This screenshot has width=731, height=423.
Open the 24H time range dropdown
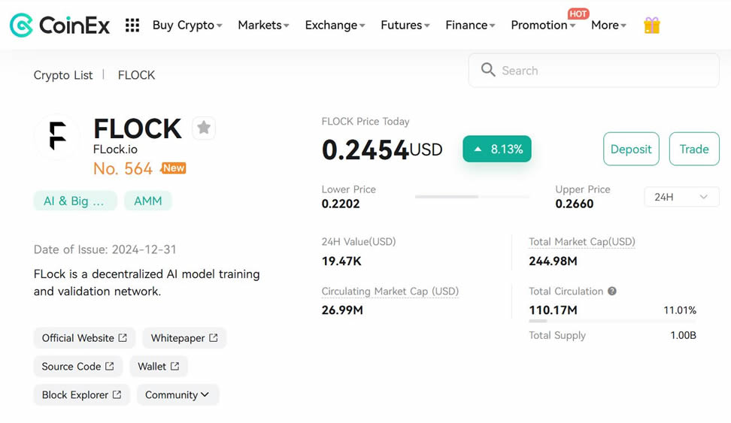681,197
